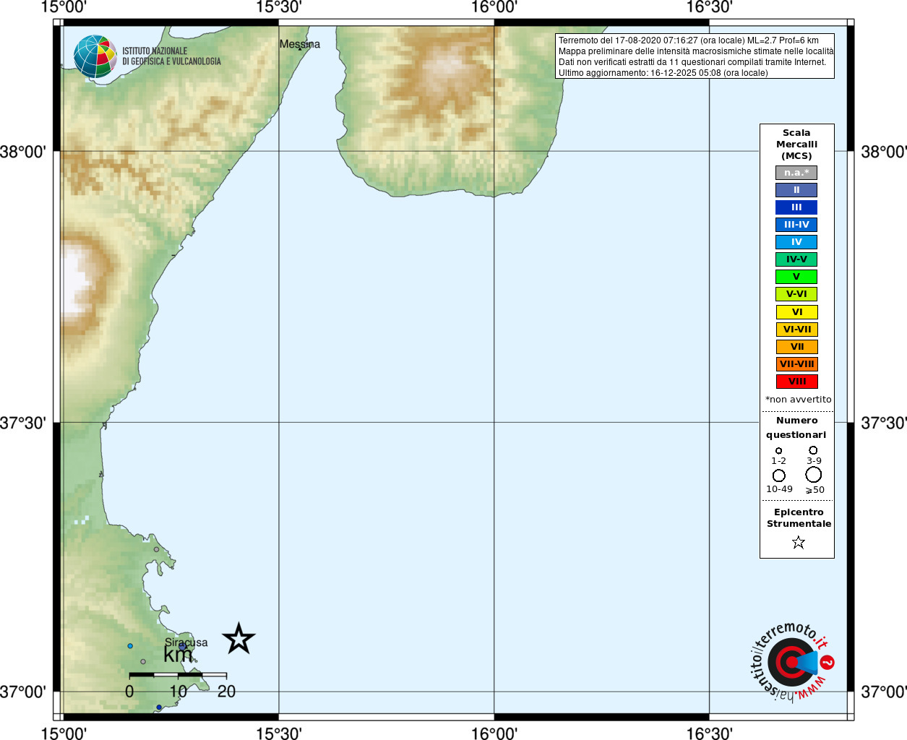
Task: Click the dark blue marker at the southern coast
Action: pos(159,707)
